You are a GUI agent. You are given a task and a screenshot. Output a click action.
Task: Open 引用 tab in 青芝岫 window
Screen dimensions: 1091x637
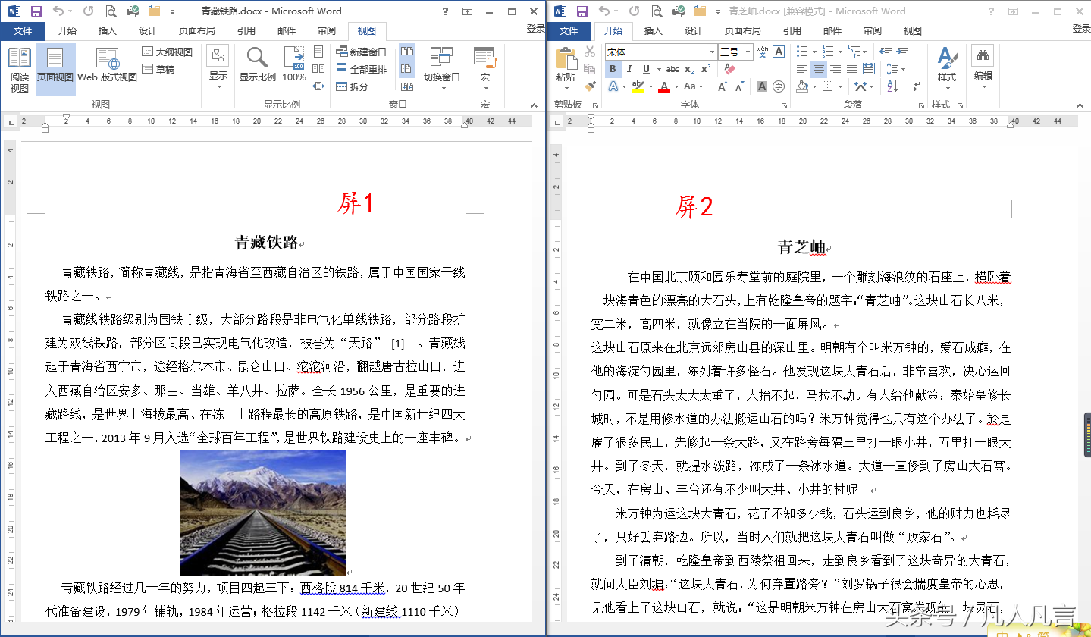(x=792, y=31)
